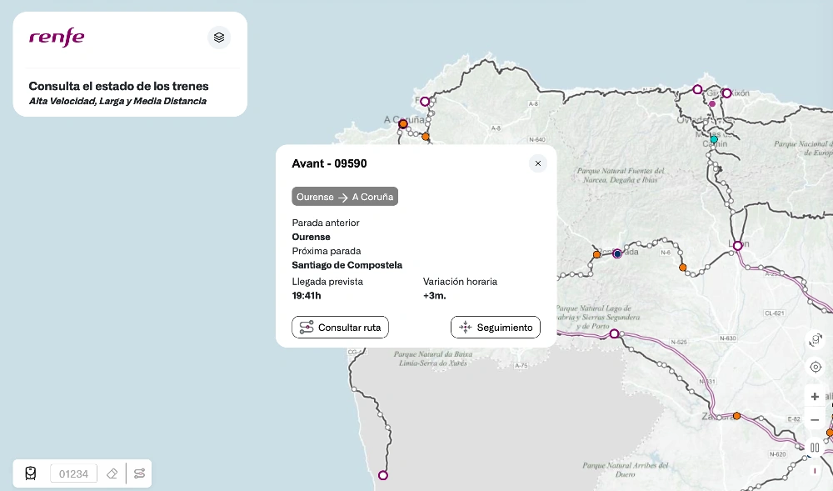833x491 pixels.
Task: Click the Seguimiento tracking button
Action: [x=496, y=328]
